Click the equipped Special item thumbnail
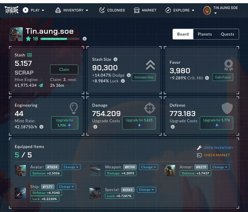This screenshot has height=212, width=248. pos(95,193)
